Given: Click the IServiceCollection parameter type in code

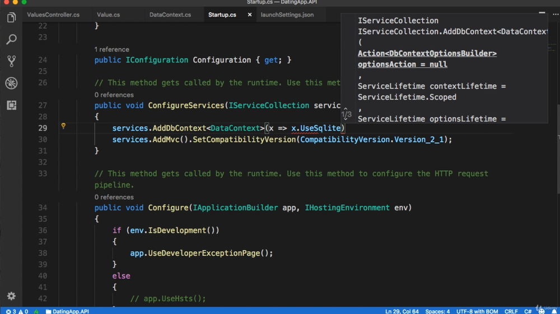Looking at the screenshot, I should [269, 105].
